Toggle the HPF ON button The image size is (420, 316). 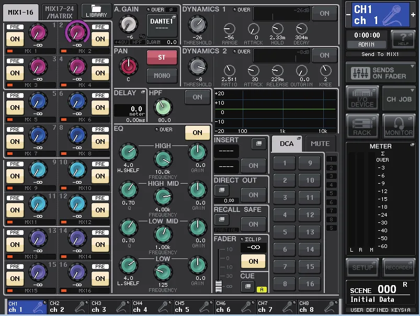197,97
